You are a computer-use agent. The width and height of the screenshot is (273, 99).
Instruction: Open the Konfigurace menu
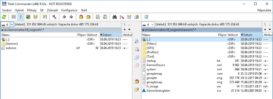click(69, 10)
